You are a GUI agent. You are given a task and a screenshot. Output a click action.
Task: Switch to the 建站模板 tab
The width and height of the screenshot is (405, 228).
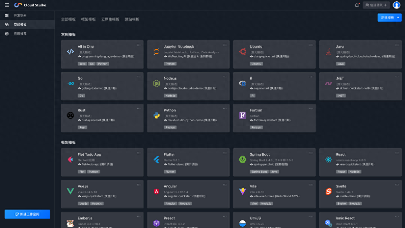(x=132, y=19)
